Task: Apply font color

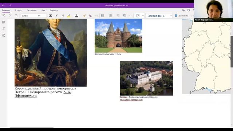Action: click(76, 16)
